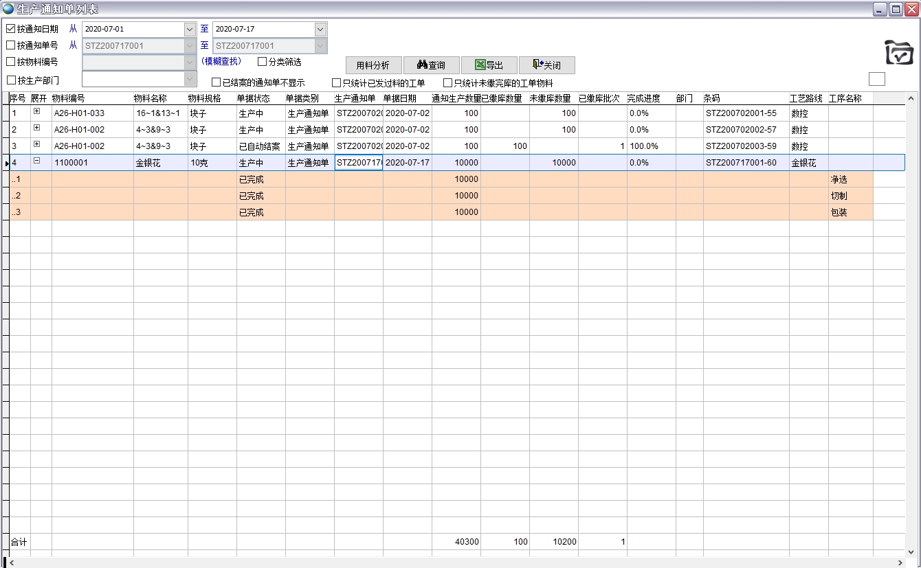Enable the 按物料编号 checkbox
Screen dimensions: 921x568
click(x=10, y=62)
